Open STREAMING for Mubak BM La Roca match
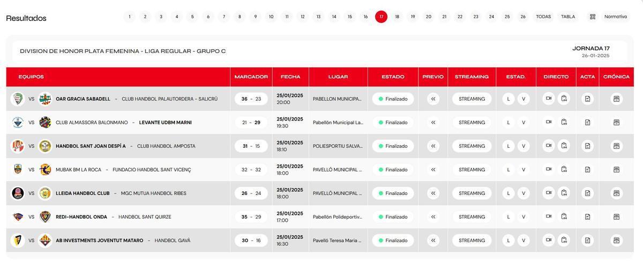This screenshot has width=643, height=264. (472, 170)
